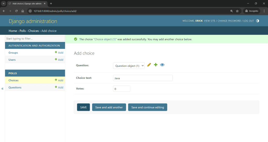Click LOG OUT
This screenshot has height=142, width=268.
point(249,21)
